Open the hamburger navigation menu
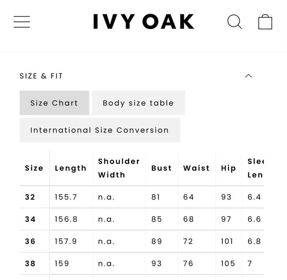The image size is (287, 280). pyautogui.click(x=22, y=22)
